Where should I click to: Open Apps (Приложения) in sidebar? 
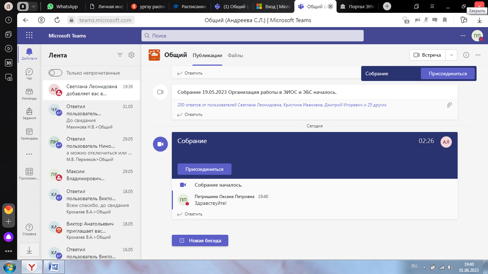coord(29,174)
